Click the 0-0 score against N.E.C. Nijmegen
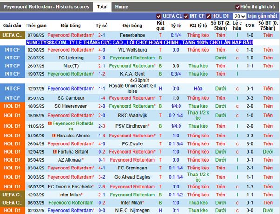 tap(101, 210)
